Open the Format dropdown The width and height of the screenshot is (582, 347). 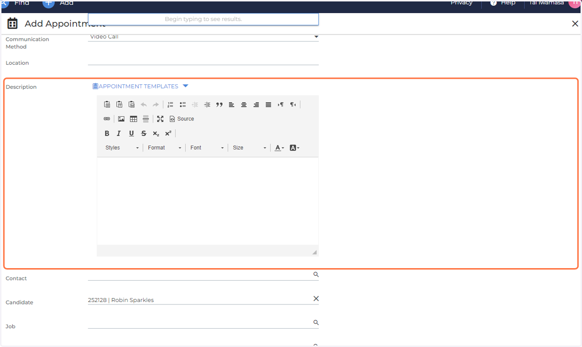(164, 148)
